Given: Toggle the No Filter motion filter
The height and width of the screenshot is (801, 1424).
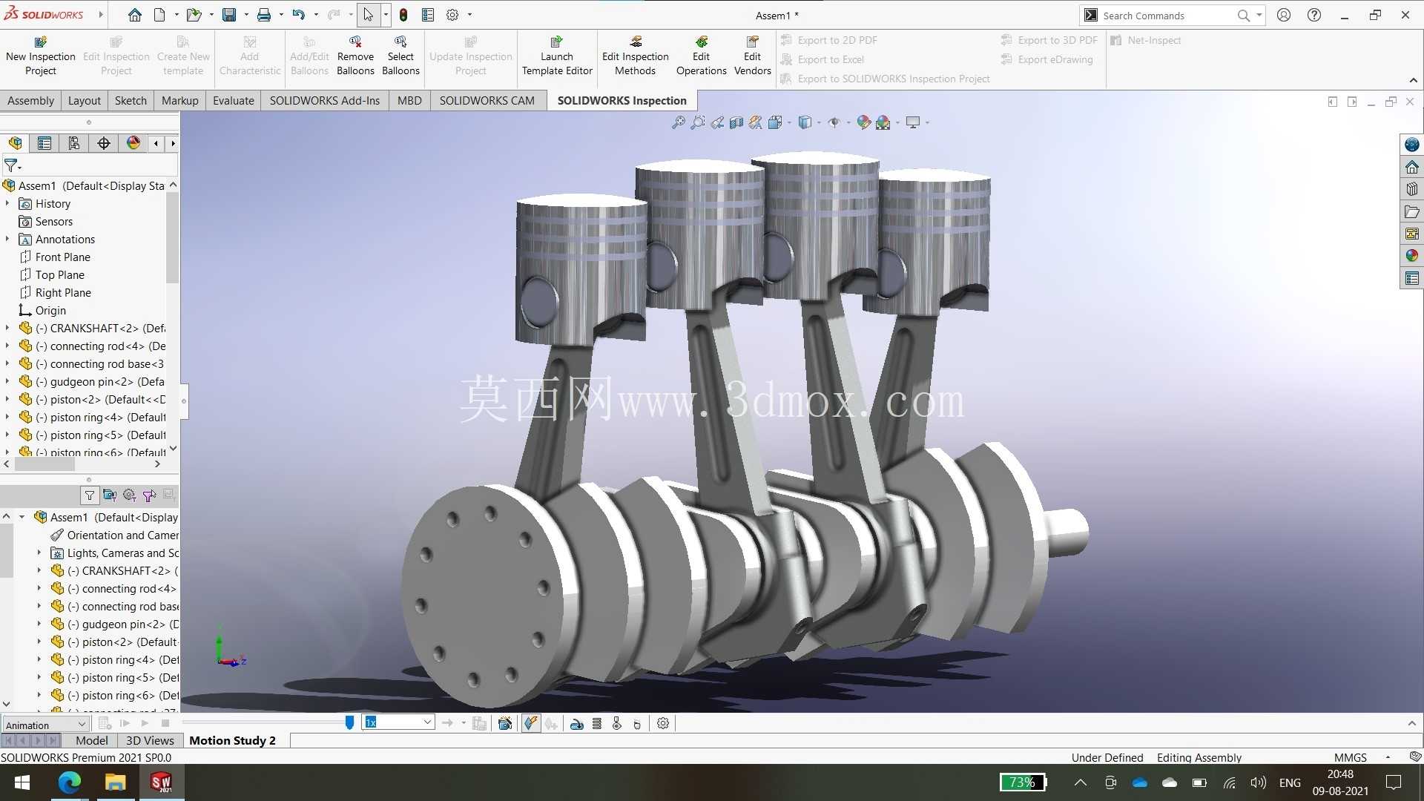Looking at the screenshot, I should tap(90, 495).
